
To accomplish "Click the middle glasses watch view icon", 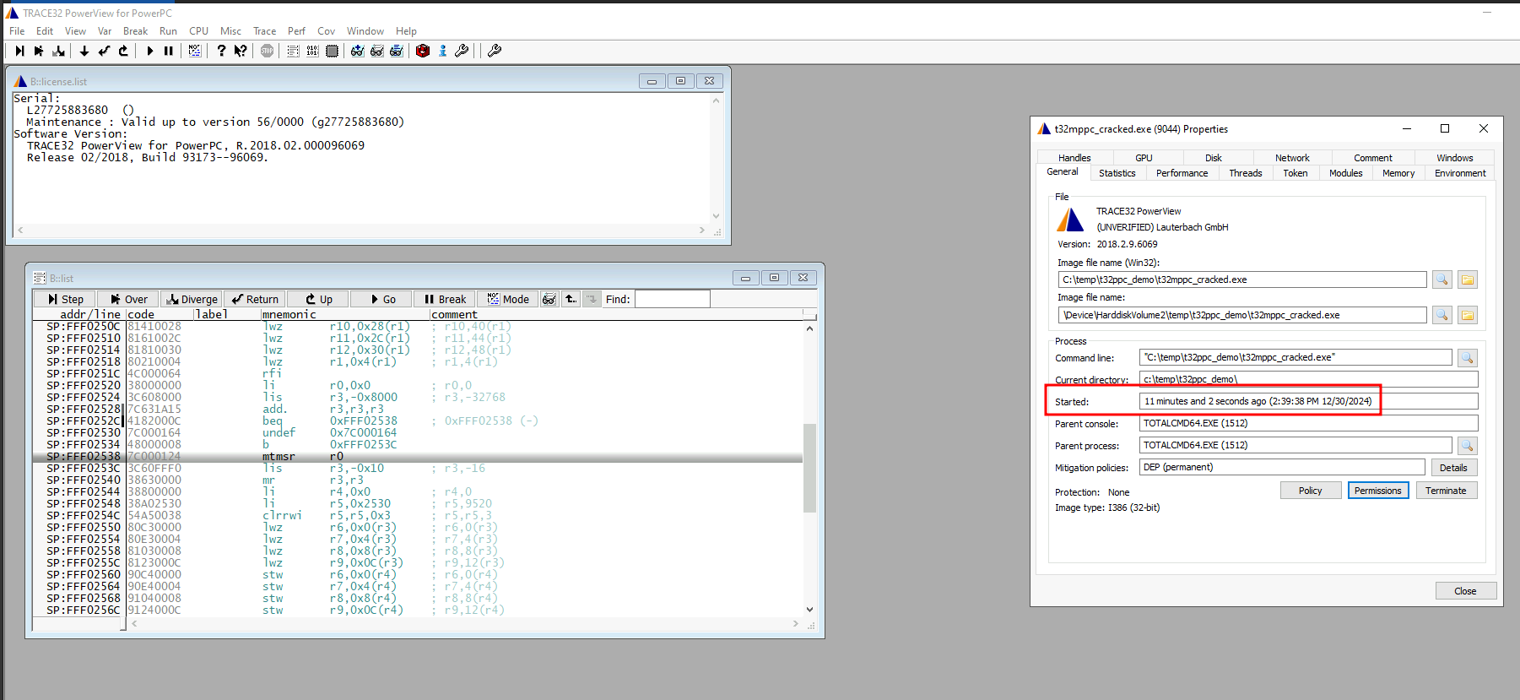I will [x=377, y=51].
